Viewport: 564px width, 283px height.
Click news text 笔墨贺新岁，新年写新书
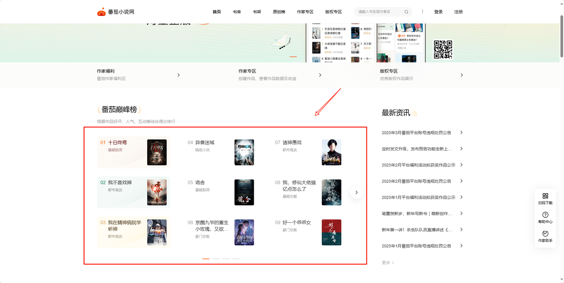pyautogui.click(x=416, y=214)
